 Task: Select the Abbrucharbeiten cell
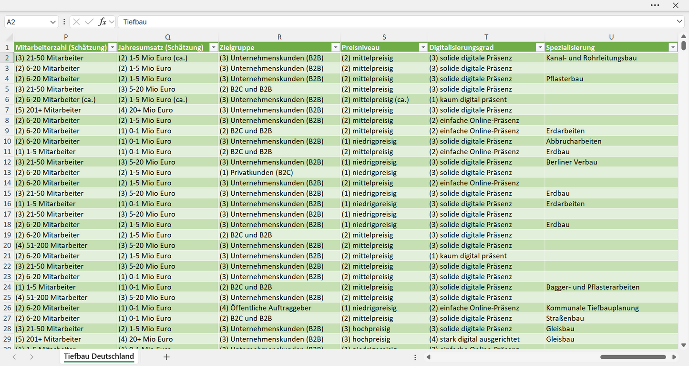[611, 141]
